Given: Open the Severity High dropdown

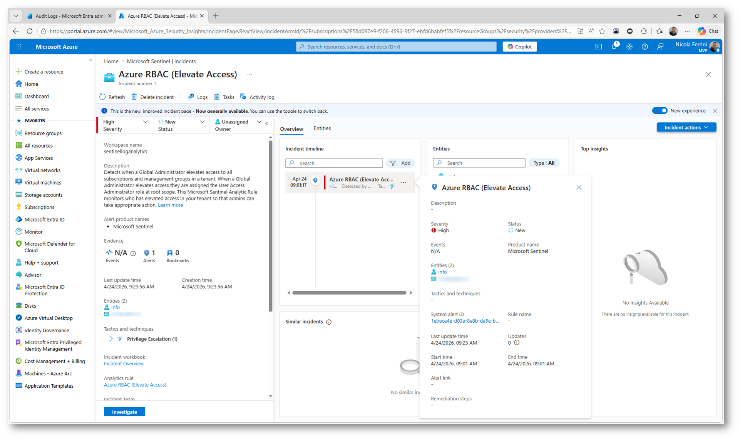Looking at the screenshot, I should point(145,122).
